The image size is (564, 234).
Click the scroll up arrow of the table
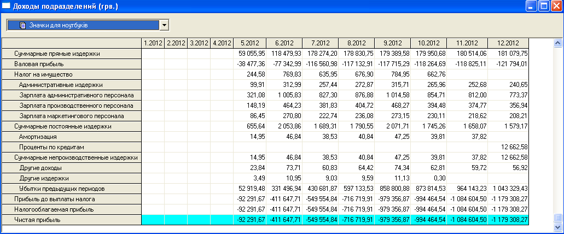[x=558, y=43]
